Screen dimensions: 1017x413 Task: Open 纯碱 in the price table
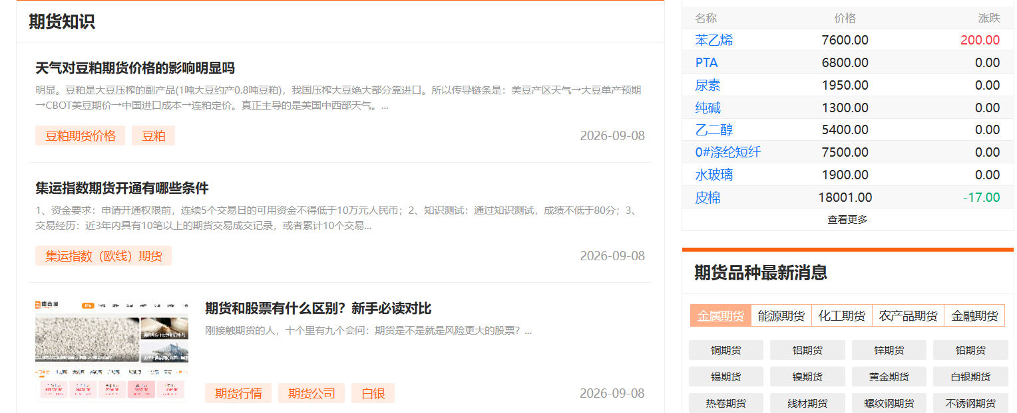pyautogui.click(x=708, y=108)
